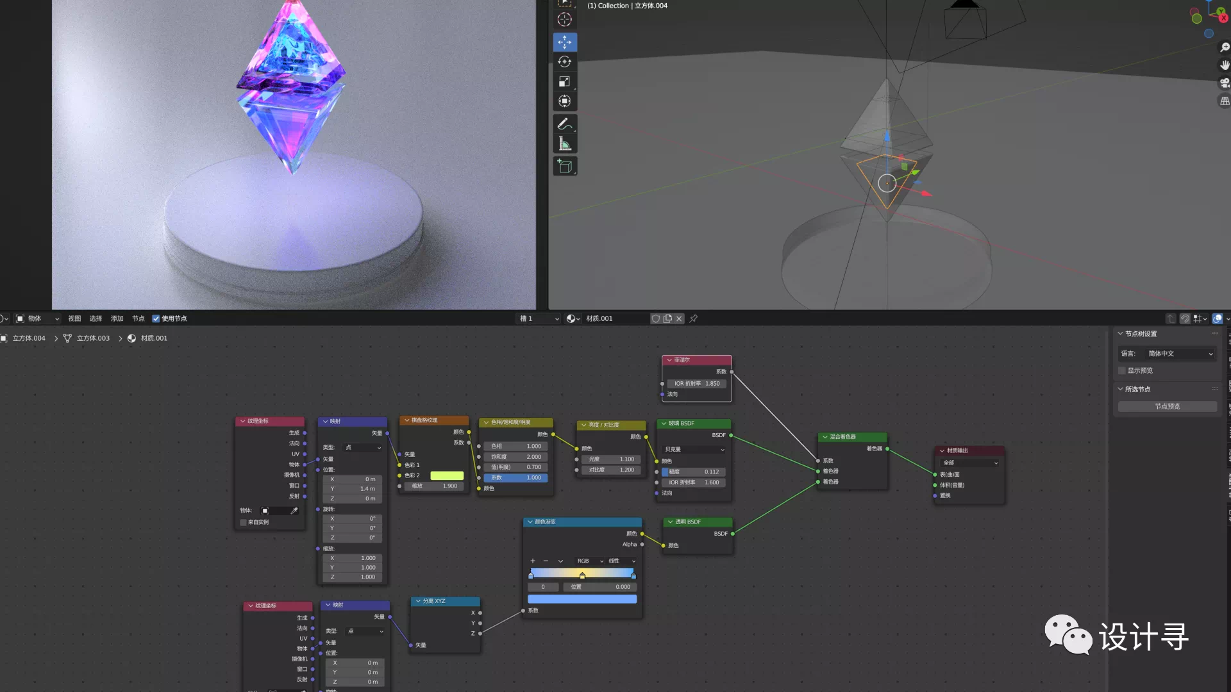Select the Measure tool
The height and width of the screenshot is (692, 1231).
(x=565, y=144)
